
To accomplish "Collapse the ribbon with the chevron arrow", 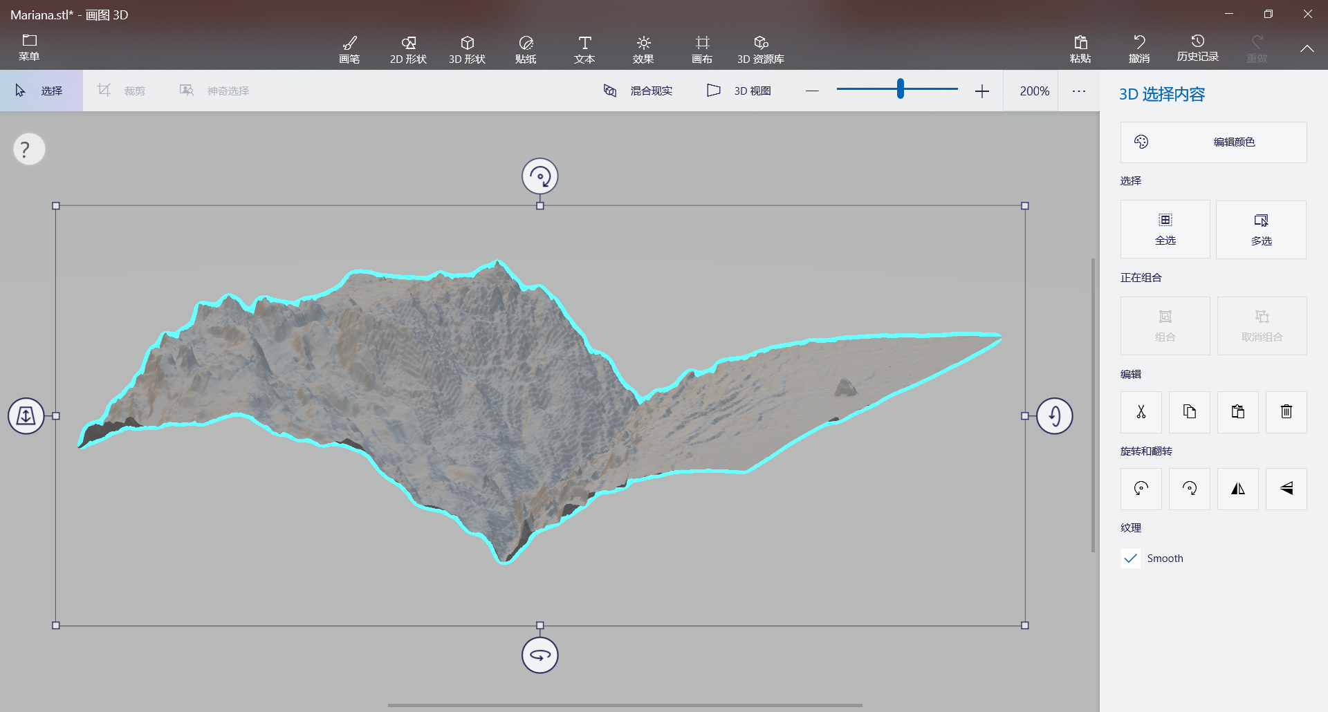I will (x=1307, y=48).
